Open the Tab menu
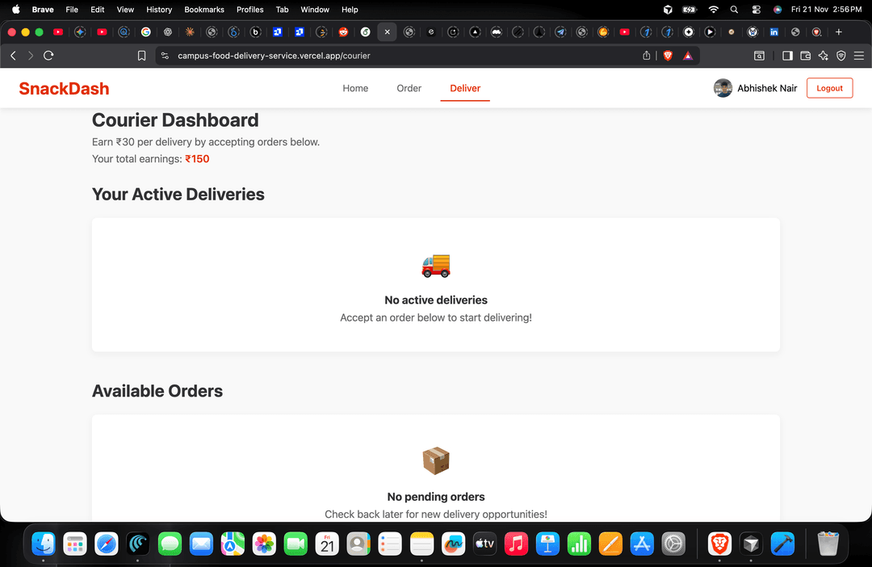The image size is (872, 567). pyautogui.click(x=282, y=10)
